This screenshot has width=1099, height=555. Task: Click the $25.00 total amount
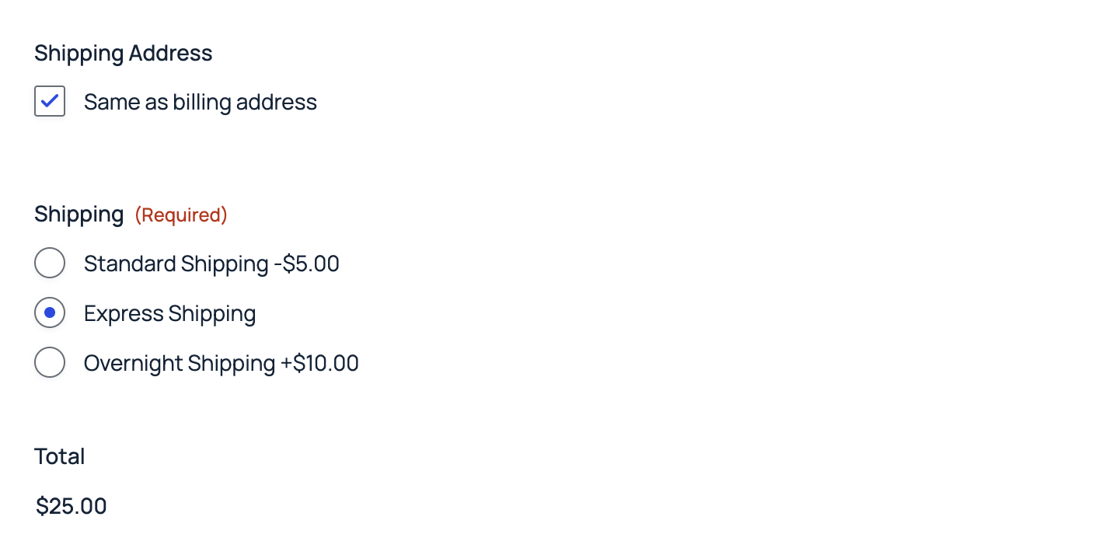[72, 507]
